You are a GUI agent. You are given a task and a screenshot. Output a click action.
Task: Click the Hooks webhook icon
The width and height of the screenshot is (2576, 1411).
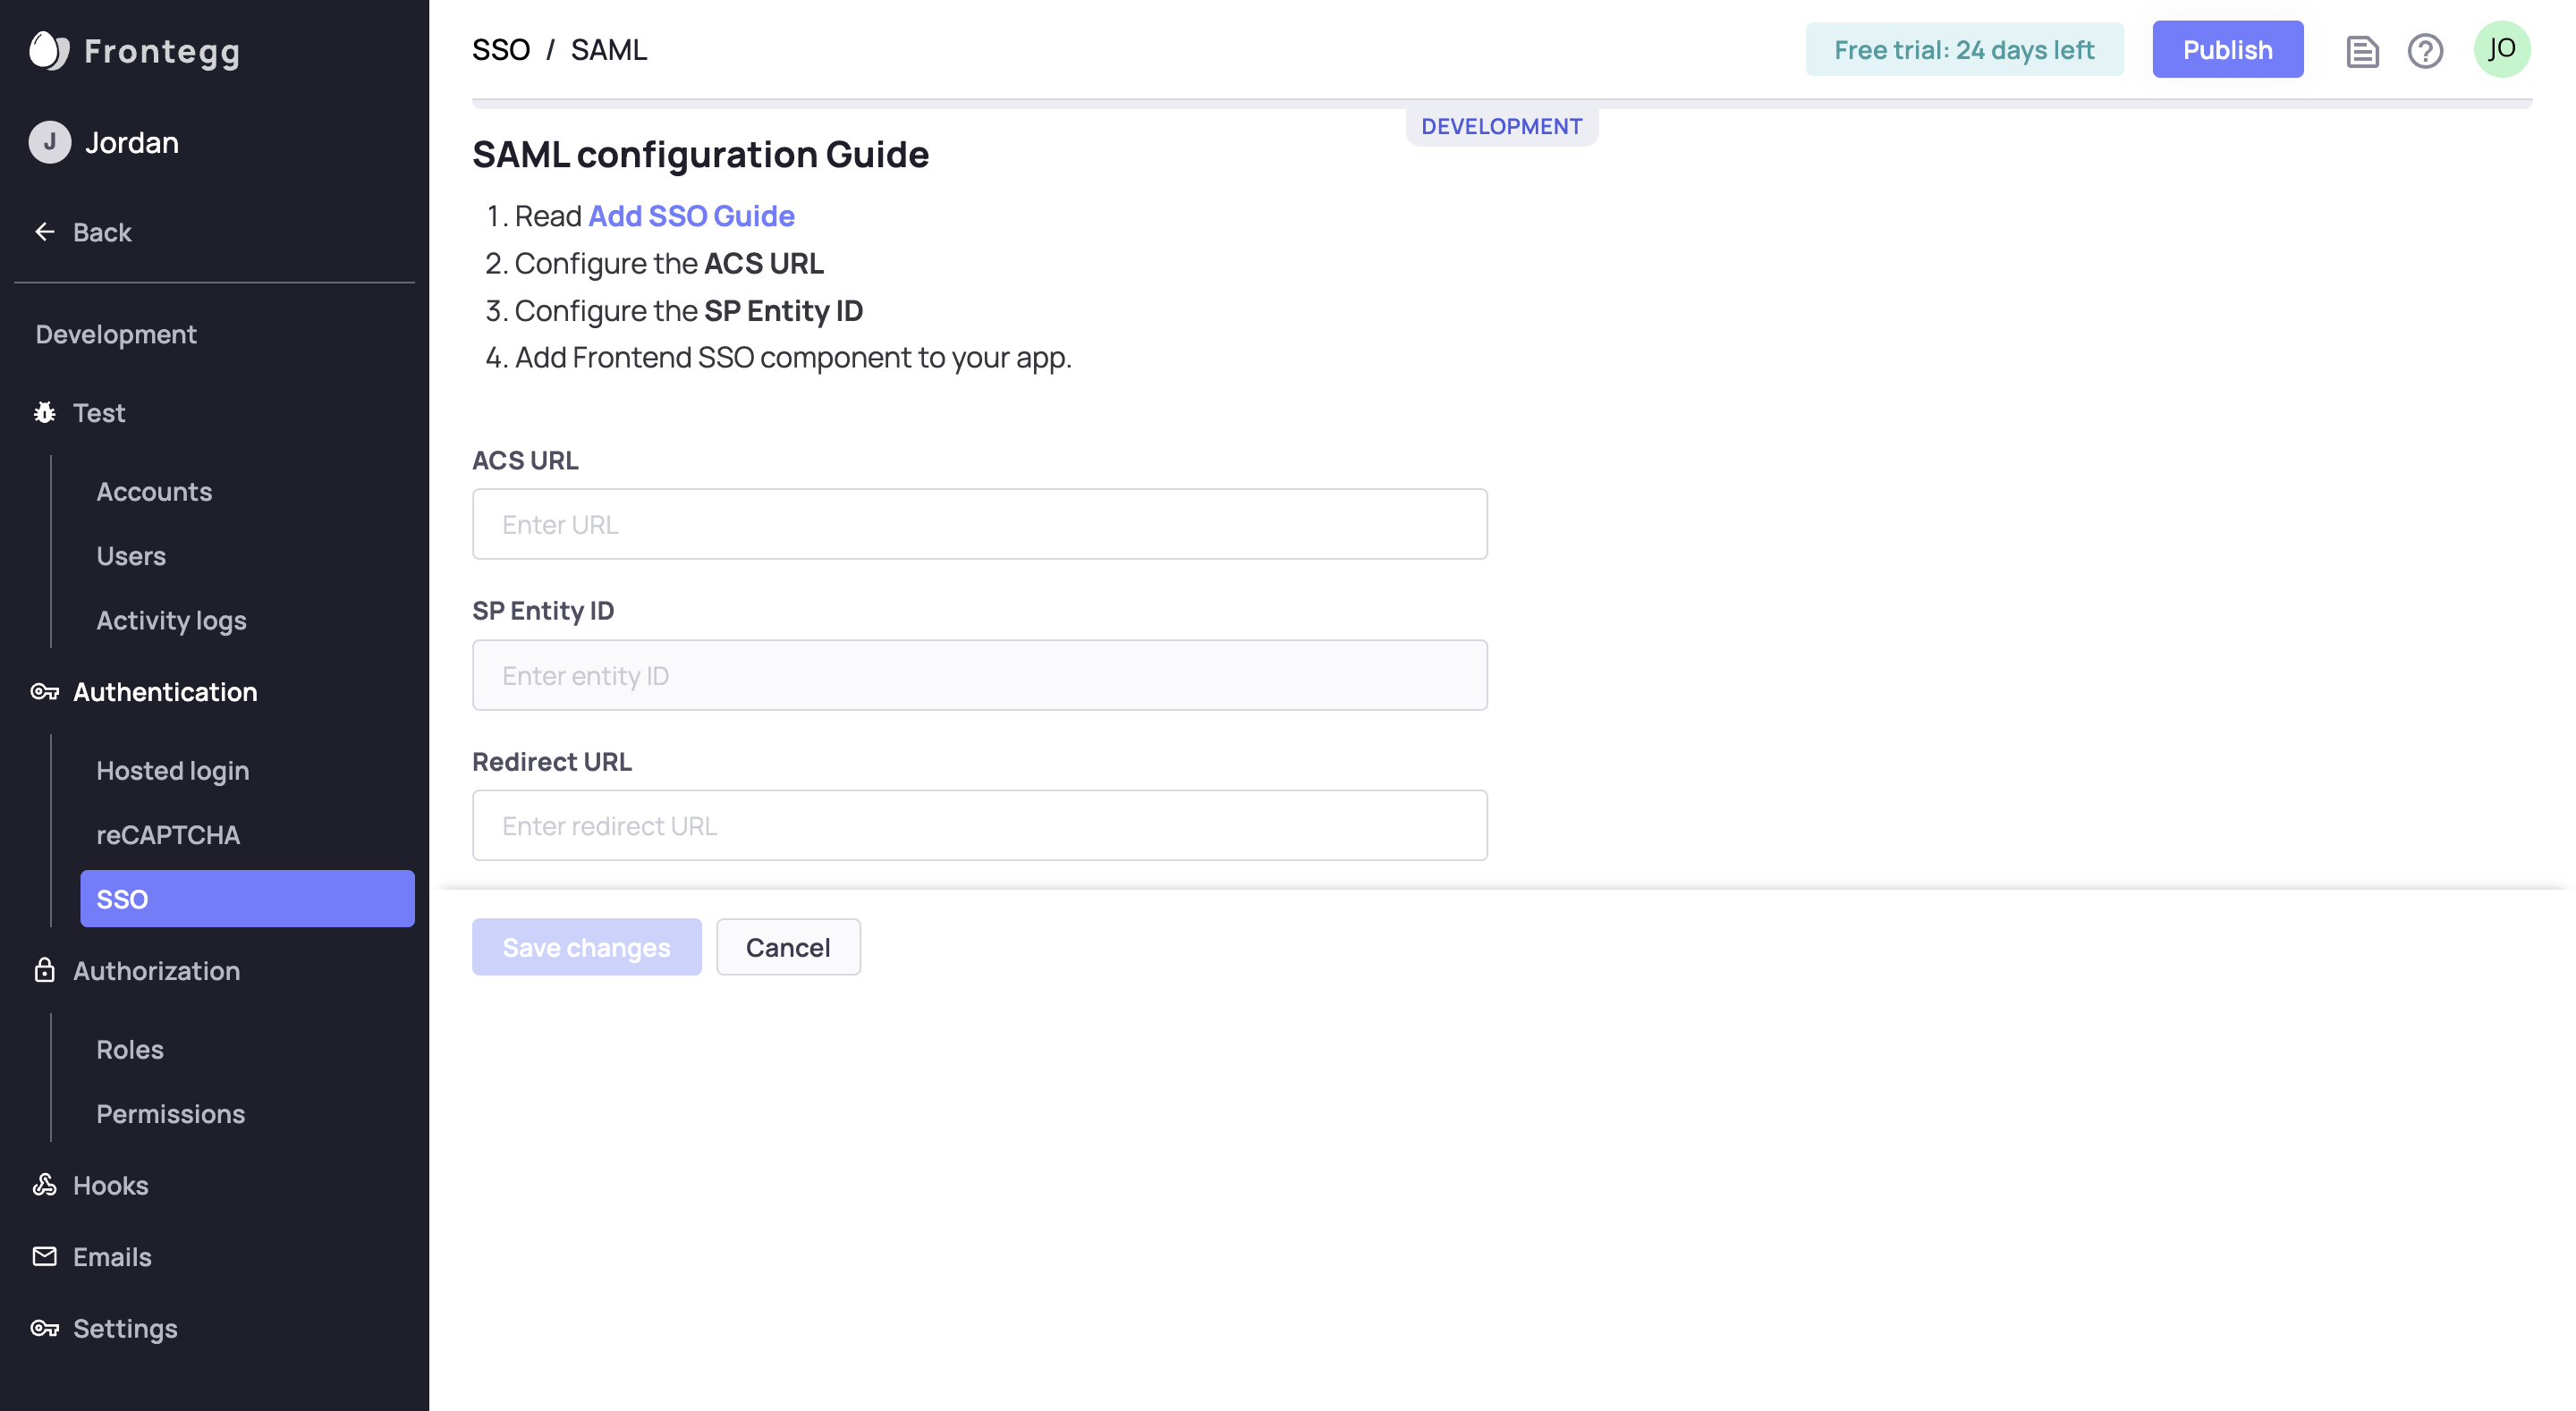click(x=45, y=1185)
